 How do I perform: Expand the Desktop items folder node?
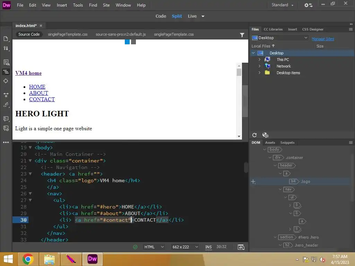(259, 73)
